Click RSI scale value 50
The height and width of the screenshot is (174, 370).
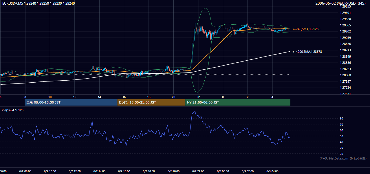tap(341, 136)
